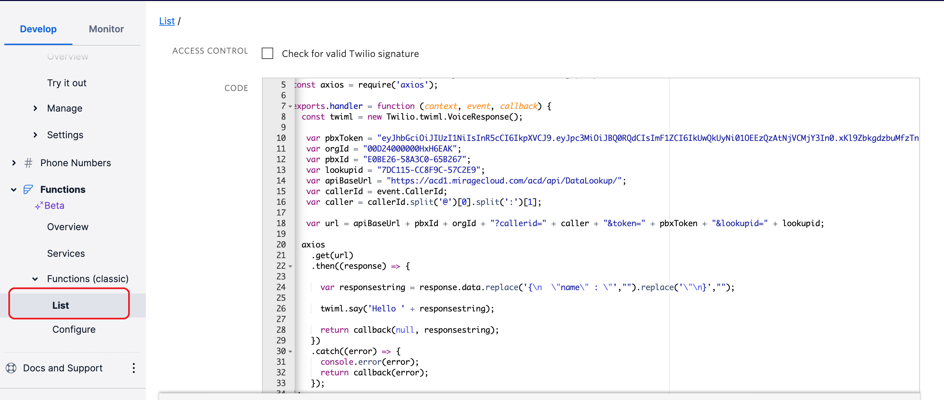The width and height of the screenshot is (944, 400).
Task: Select List under Functions (classic)
Action: click(x=60, y=305)
